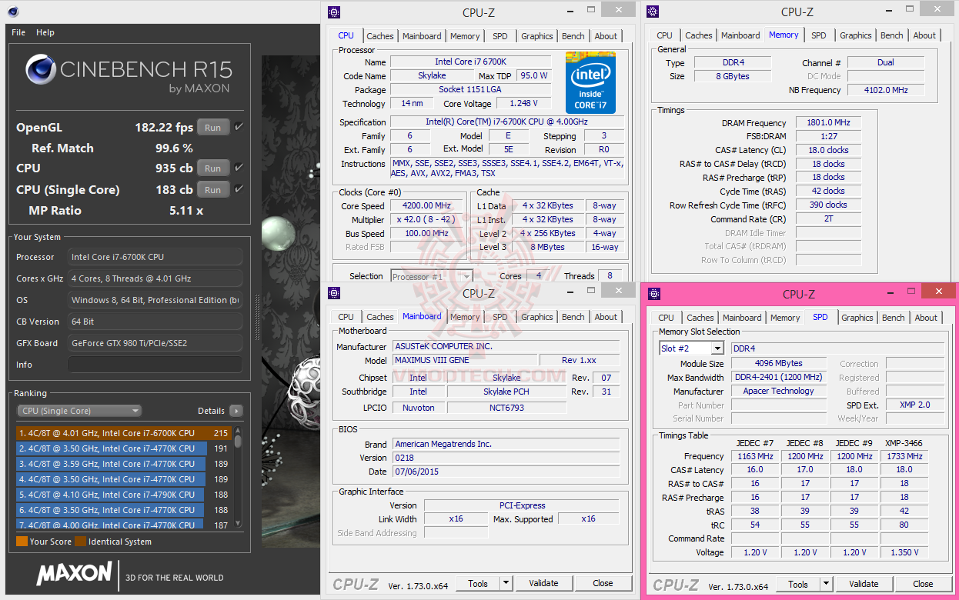Click the 4200.00 MHz core speed value
This screenshot has width=959, height=600.
[x=426, y=205]
